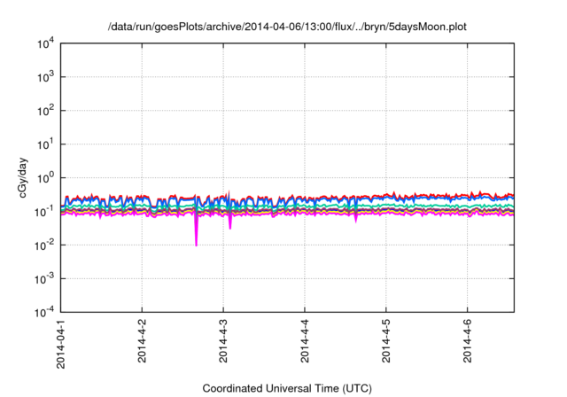Click the magenta dip just after 2014-4-3
Image resolution: width=567 pixels, height=397 pixels.
click(x=230, y=222)
